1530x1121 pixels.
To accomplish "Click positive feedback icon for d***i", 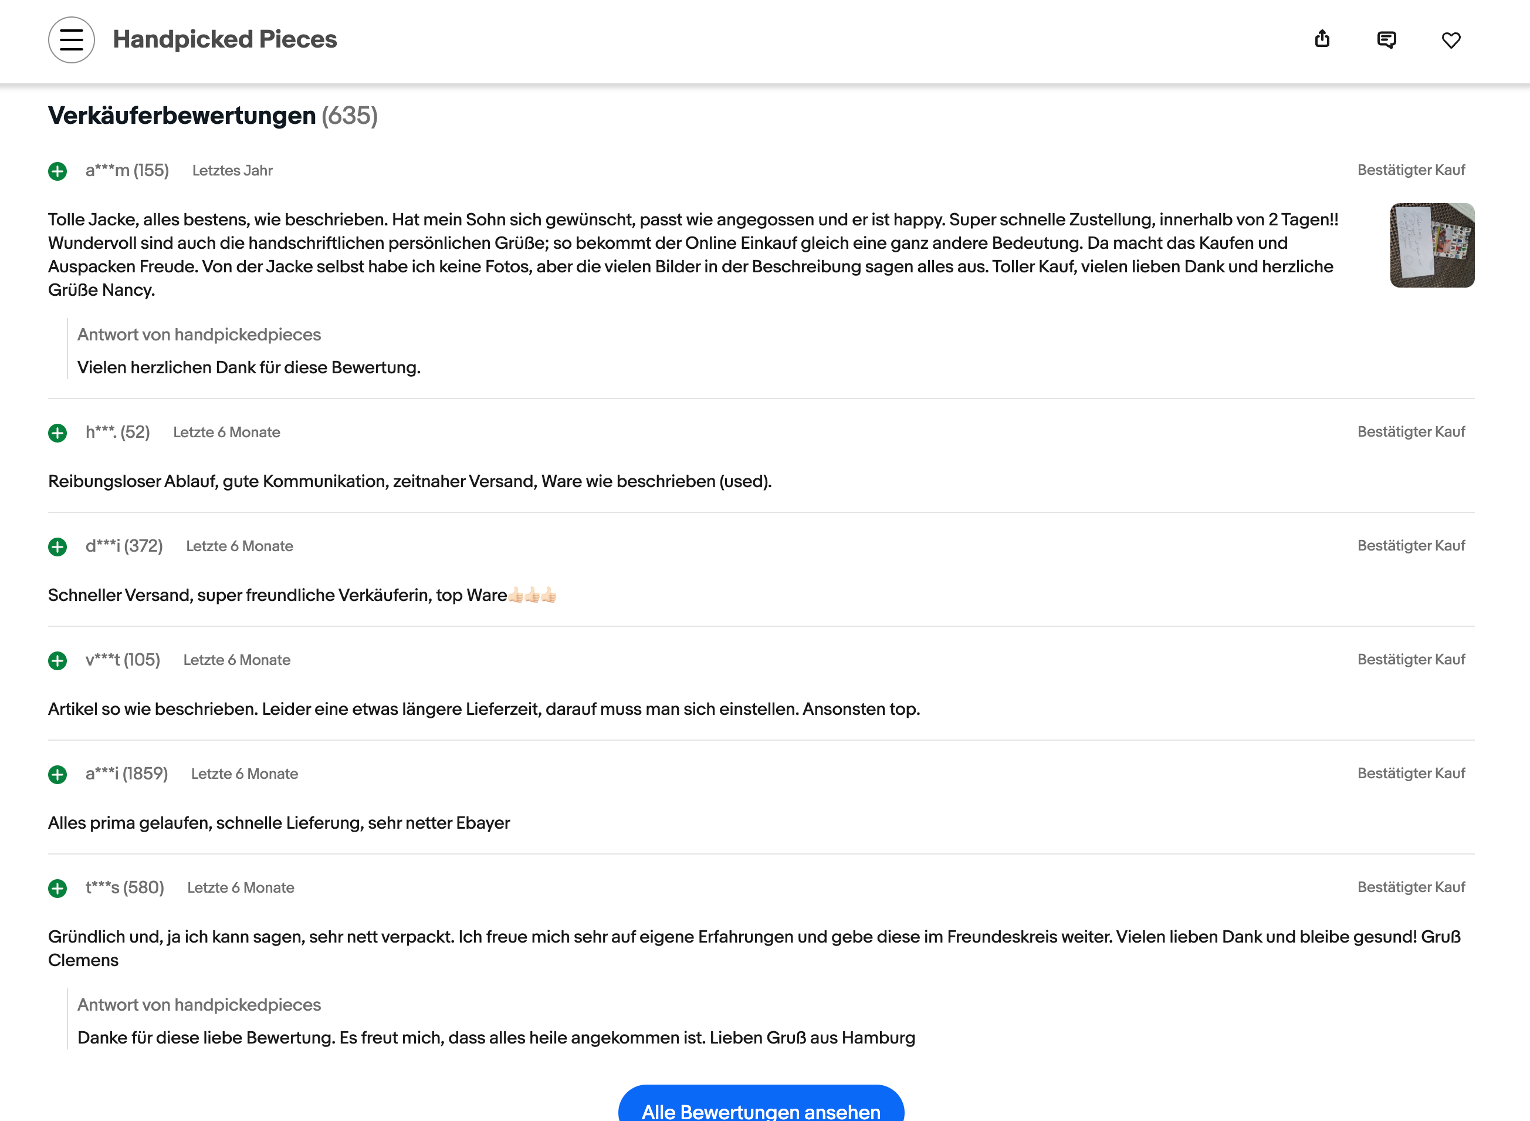I will [x=57, y=547].
